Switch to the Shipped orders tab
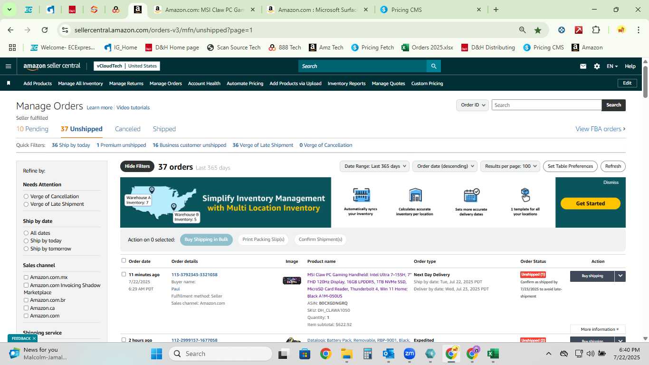Image resolution: width=649 pixels, height=365 pixels. click(x=164, y=129)
